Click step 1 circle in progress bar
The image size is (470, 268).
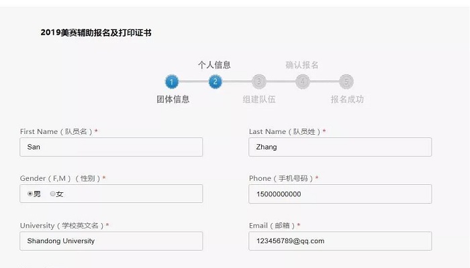click(172, 82)
